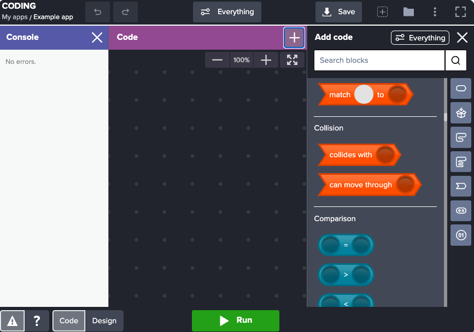Click the plus icon on the Code header
The width and height of the screenshot is (474, 332).
pos(294,37)
